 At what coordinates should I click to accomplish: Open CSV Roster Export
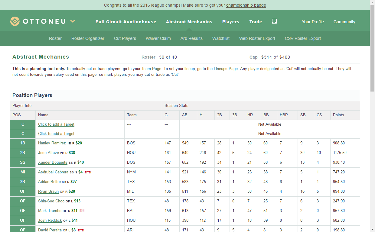pyautogui.click(x=303, y=38)
